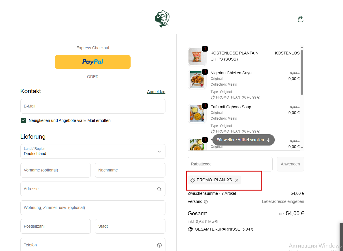Click the chef logo at top
Screen dimensions: 343x251
coord(162,19)
